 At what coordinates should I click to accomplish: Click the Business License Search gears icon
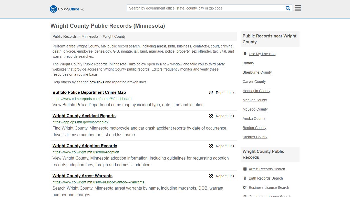coord(245,188)
